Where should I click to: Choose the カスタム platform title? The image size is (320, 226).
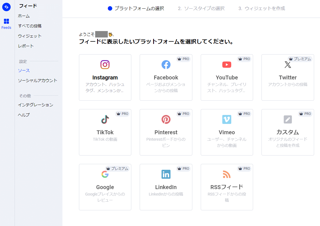[288, 132]
